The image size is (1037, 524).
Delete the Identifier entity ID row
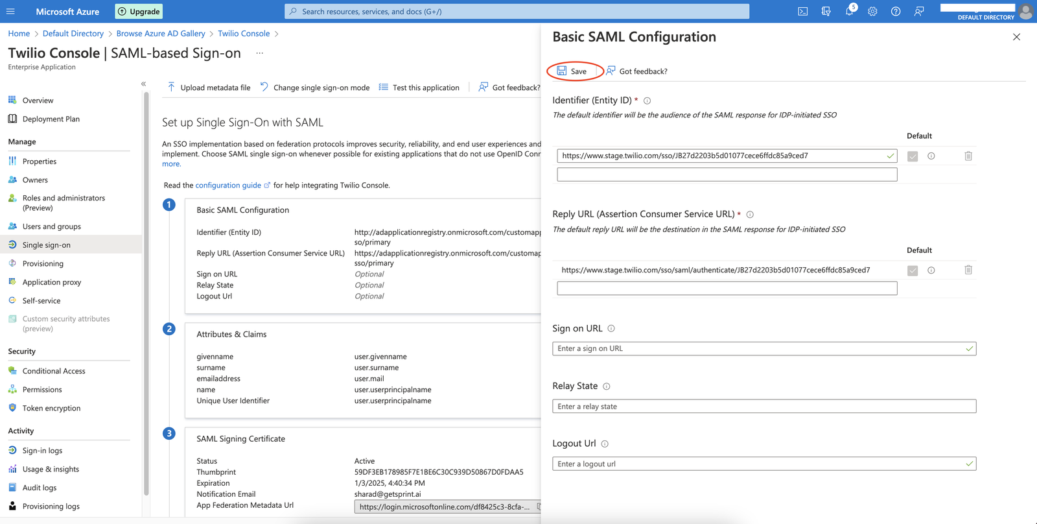click(x=968, y=156)
